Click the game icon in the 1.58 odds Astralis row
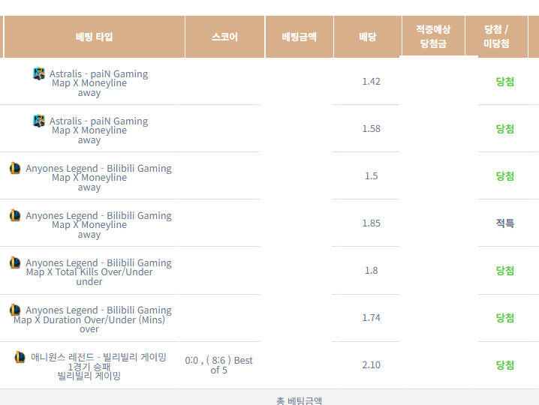539x405 pixels. point(39,121)
